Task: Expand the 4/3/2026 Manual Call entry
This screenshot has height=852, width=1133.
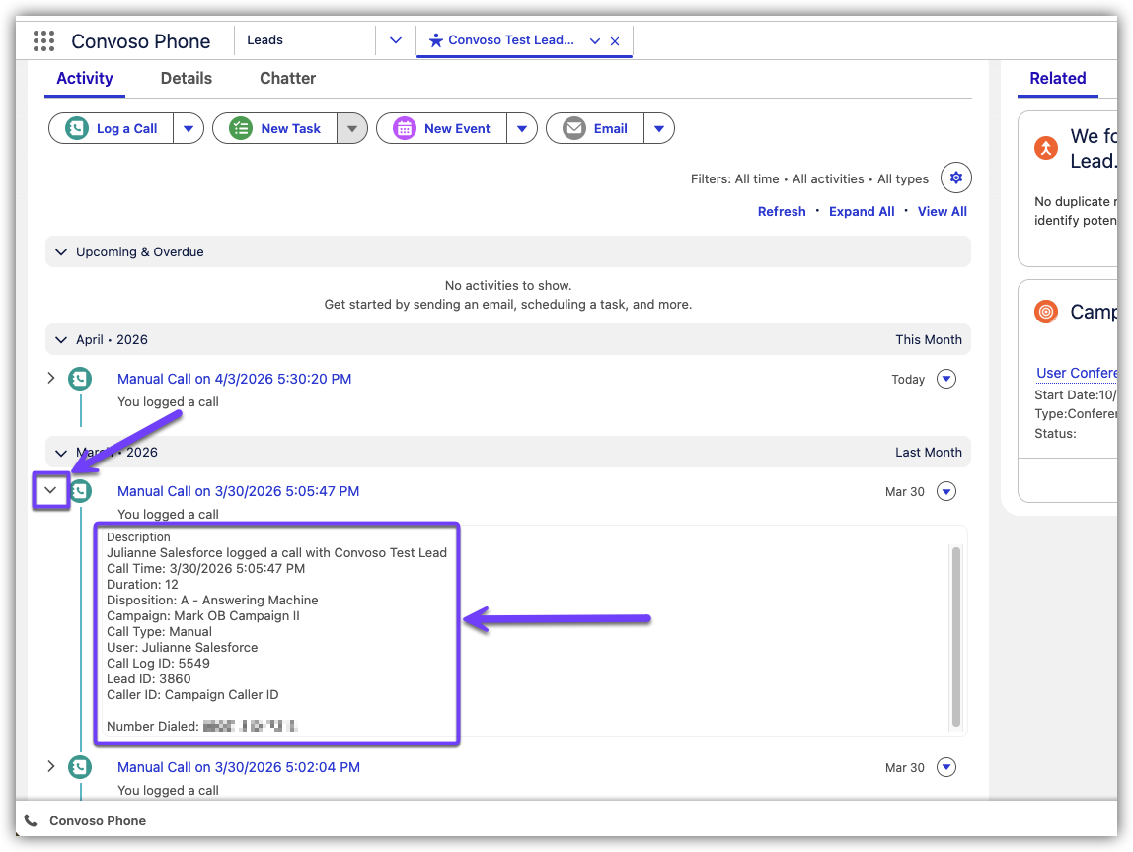Action: 51,378
